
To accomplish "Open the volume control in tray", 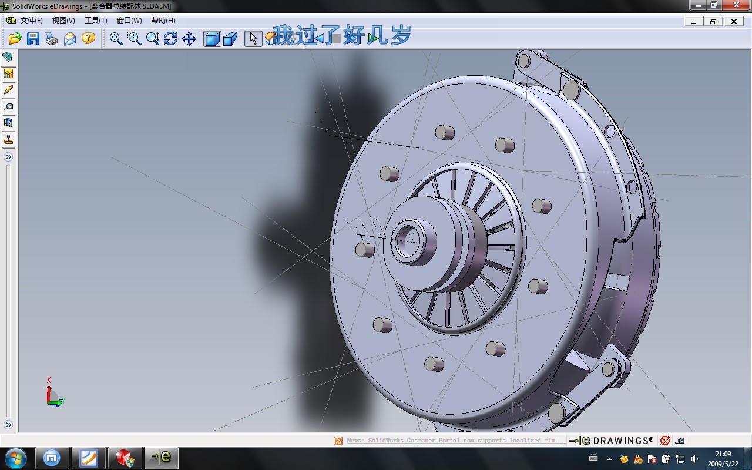I will point(695,458).
